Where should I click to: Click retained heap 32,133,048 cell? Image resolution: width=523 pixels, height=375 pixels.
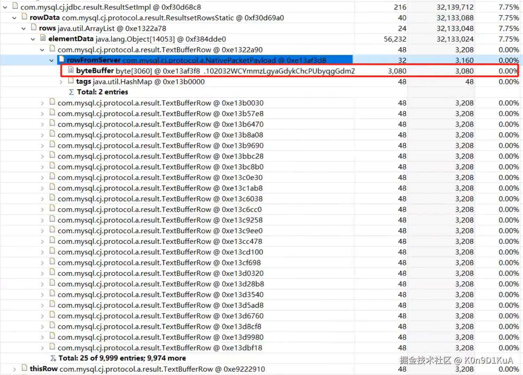455,28
